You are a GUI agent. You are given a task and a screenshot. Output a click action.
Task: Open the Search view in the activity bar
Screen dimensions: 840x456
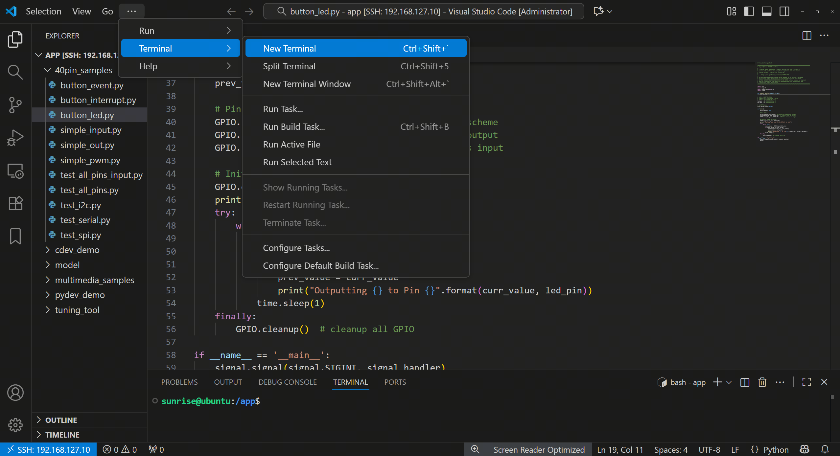tap(15, 72)
